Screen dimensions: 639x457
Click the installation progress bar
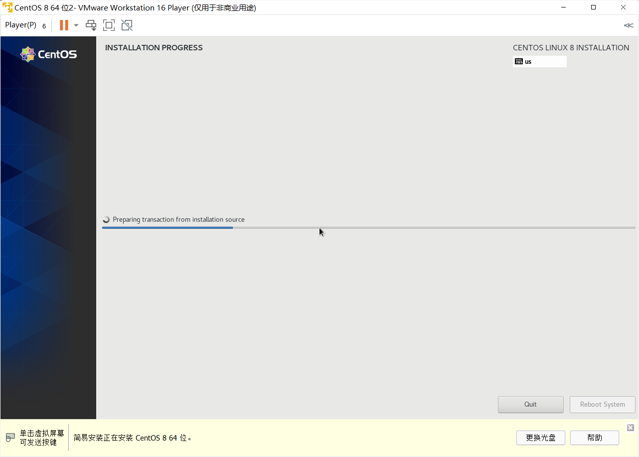pos(369,228)
